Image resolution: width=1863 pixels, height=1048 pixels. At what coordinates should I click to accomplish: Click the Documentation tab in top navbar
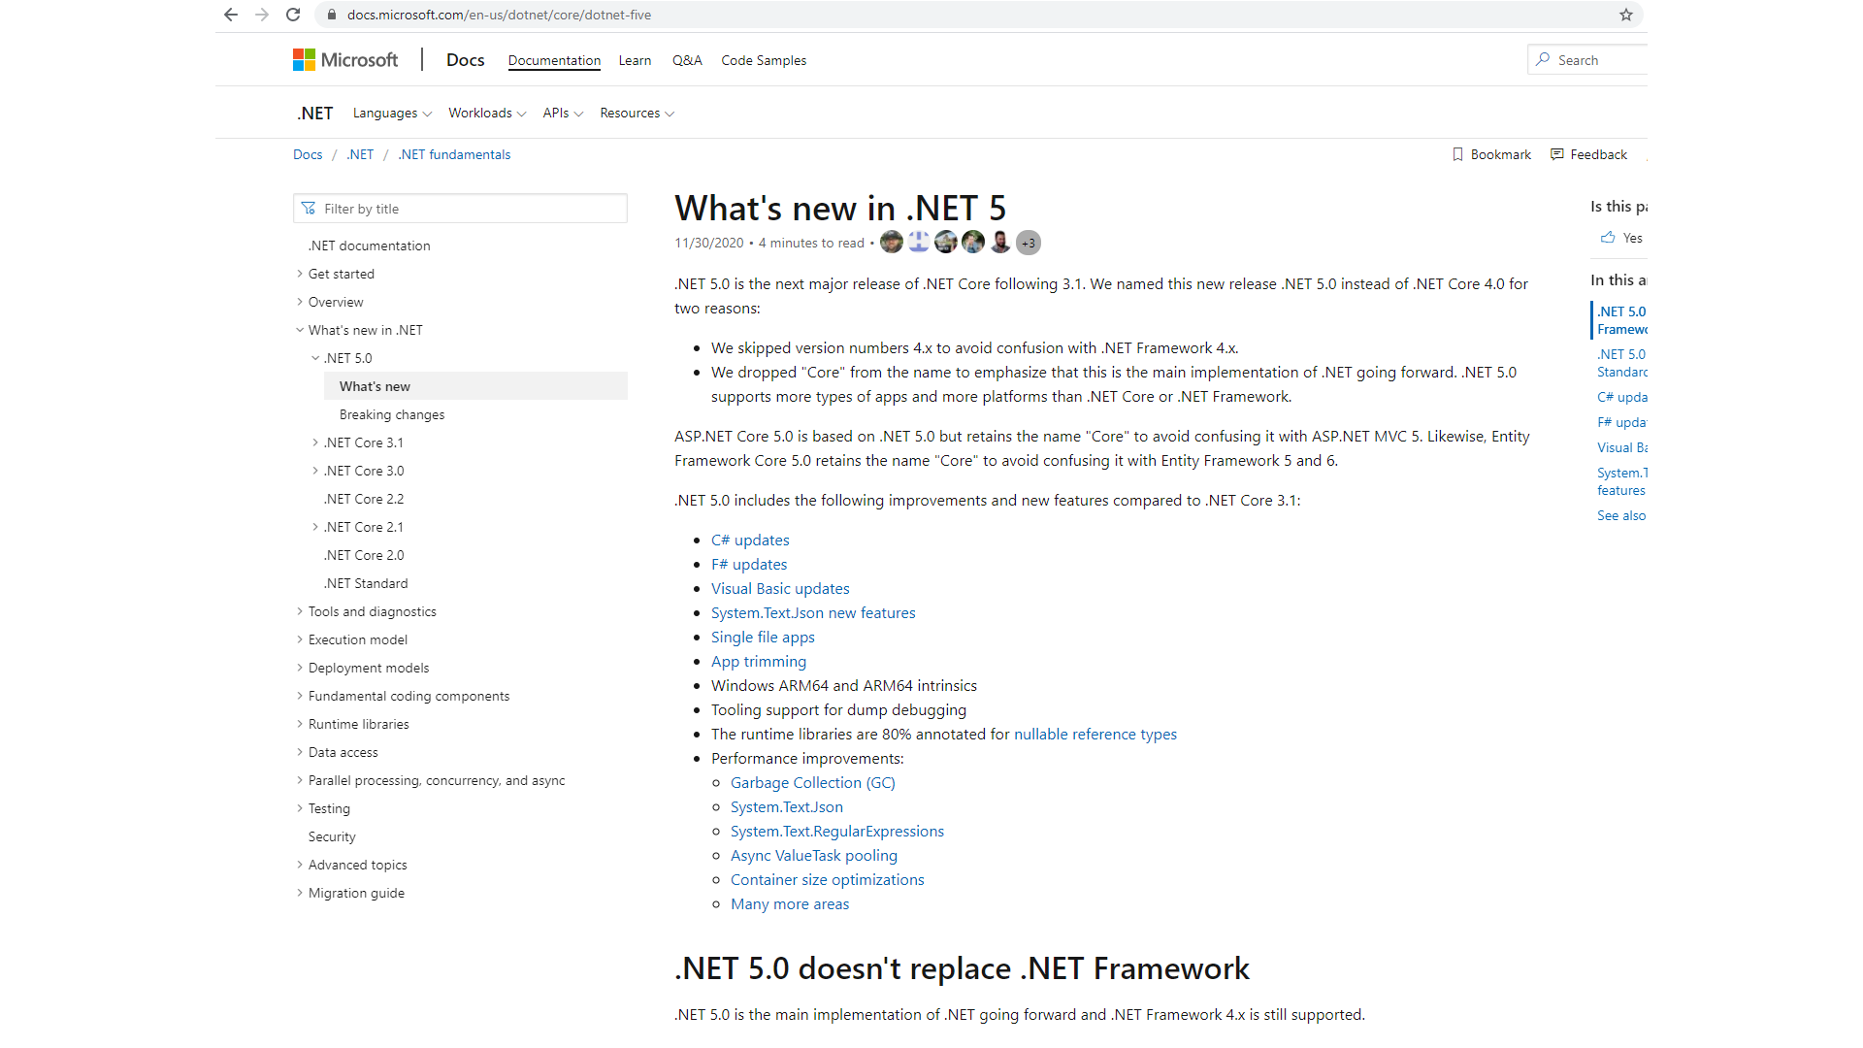pyautogui.click(x=554, y=60)
